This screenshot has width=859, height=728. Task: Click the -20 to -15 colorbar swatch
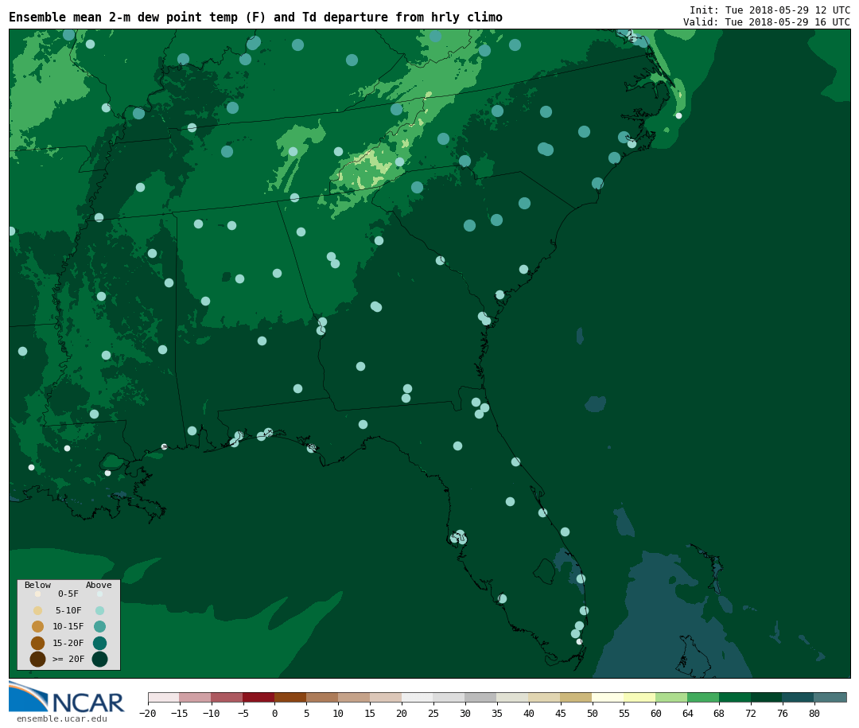pyautogui.click(x=163, y=697)
